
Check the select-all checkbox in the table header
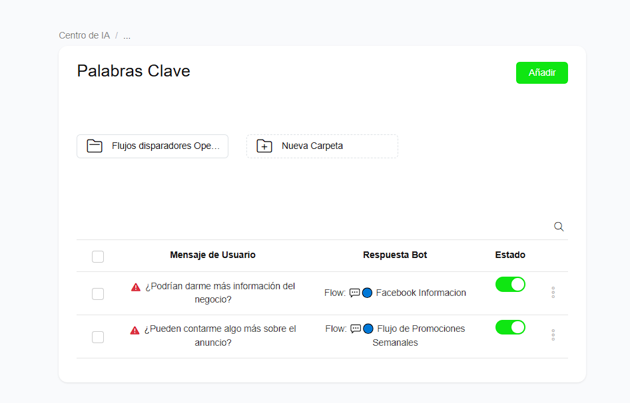point(98,256)
